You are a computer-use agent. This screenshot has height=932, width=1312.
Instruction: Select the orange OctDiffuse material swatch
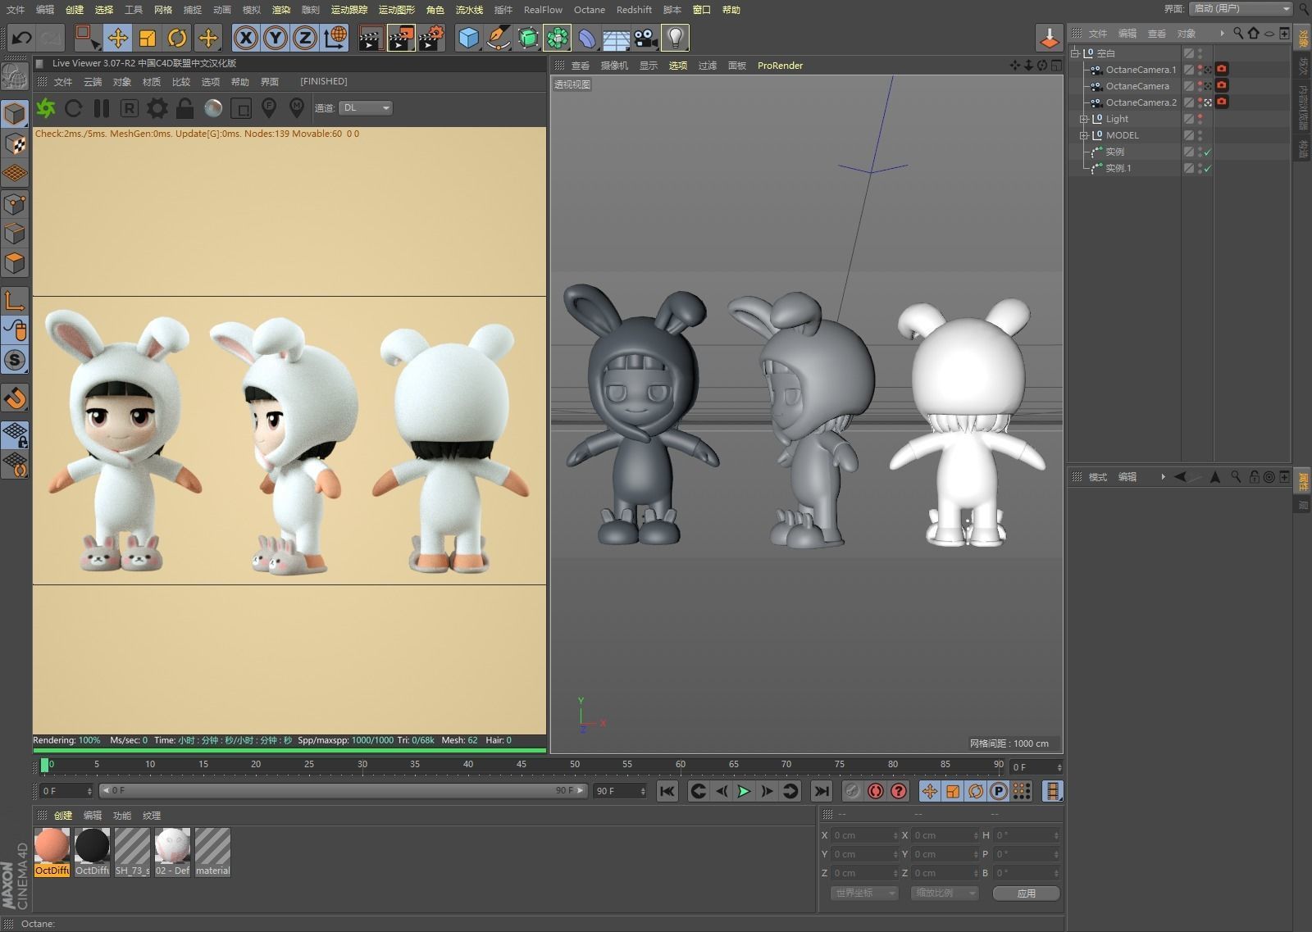click(x=52, y=852)
